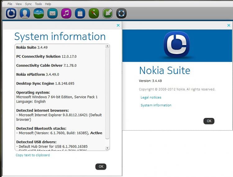
Task: Click the system info list scrollbar thumb
Action: [x=107, y=93]
